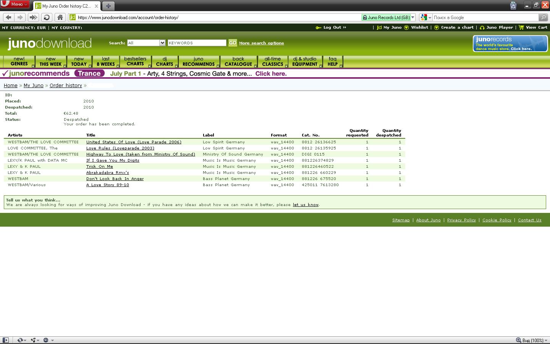Image resolution: width=550 pixels, height=344 pixels.
Task: Click into the KEYWORDS search field
Action: tap(197, 43)
